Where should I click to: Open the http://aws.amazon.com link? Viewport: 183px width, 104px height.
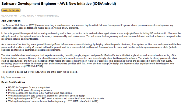[13, 77]
